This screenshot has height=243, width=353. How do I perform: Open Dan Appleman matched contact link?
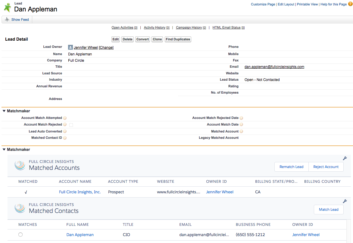[80, 235]
